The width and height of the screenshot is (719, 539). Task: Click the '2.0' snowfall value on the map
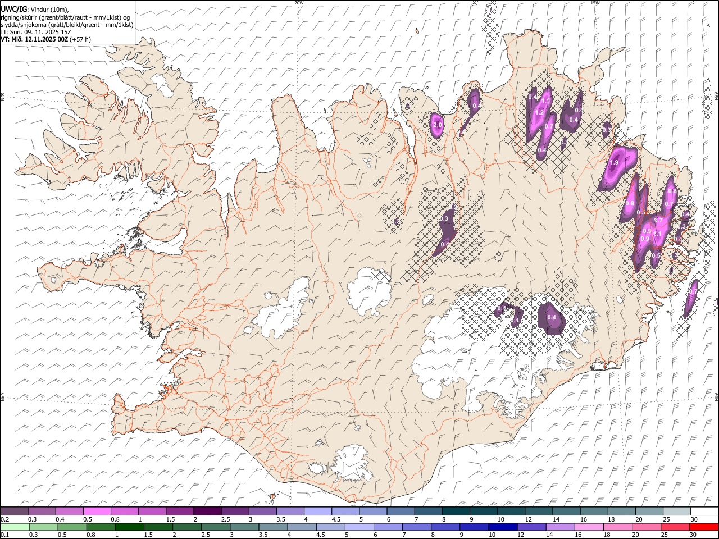click(x=438, y=125)
